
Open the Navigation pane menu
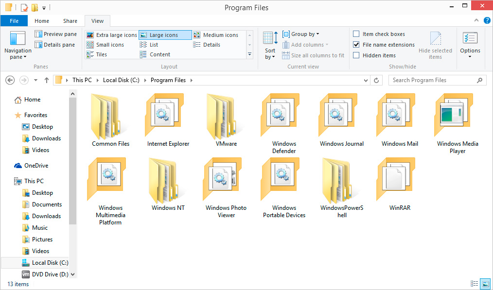(x=18, y=45)
